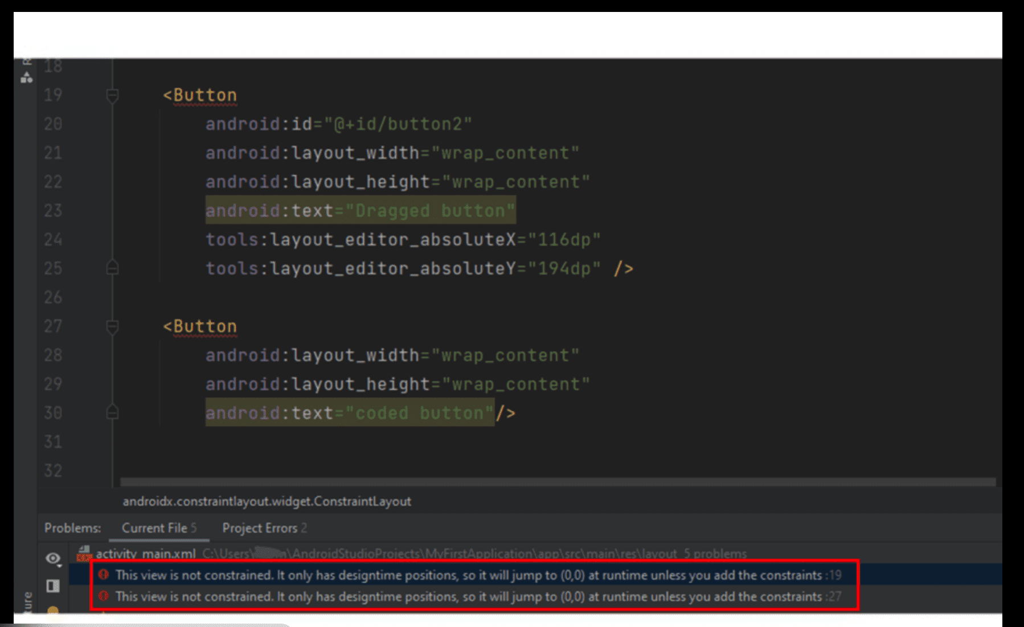Toggle the fold marker at line 30

(112, 412)
